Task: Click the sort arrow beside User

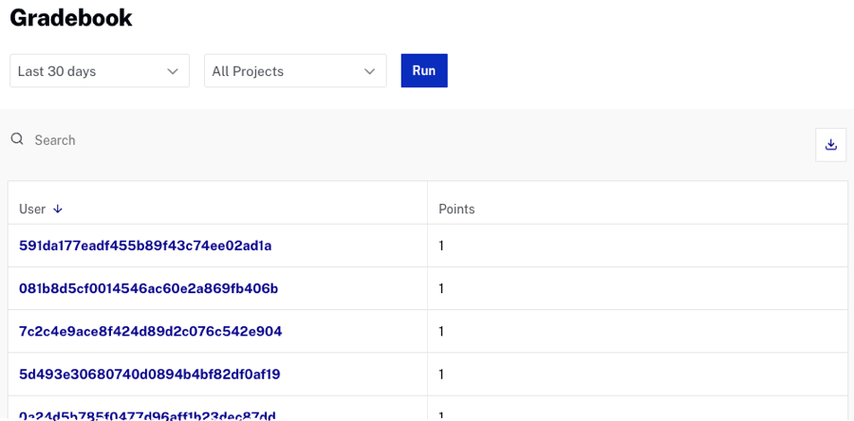Action: (58, 209)
